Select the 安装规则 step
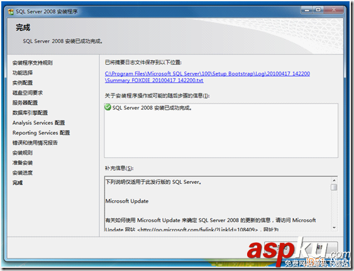The width and height of the screenshot is (354, 271). [23, 152]
